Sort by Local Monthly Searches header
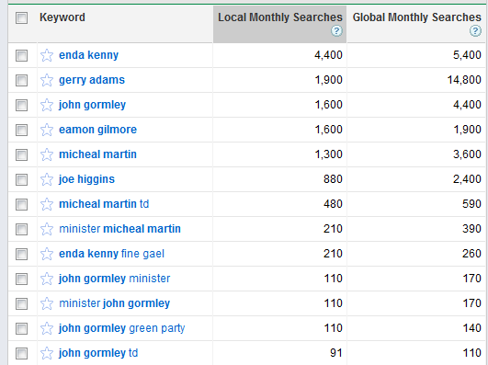 click(x=279, y=17)
